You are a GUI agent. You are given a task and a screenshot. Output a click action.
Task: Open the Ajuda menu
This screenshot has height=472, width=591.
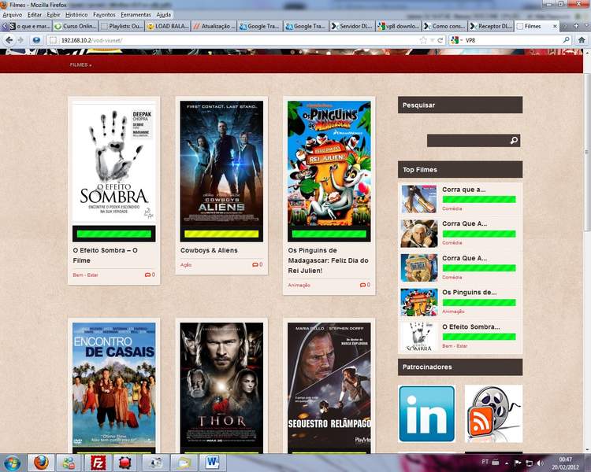(x=164, y=15)
